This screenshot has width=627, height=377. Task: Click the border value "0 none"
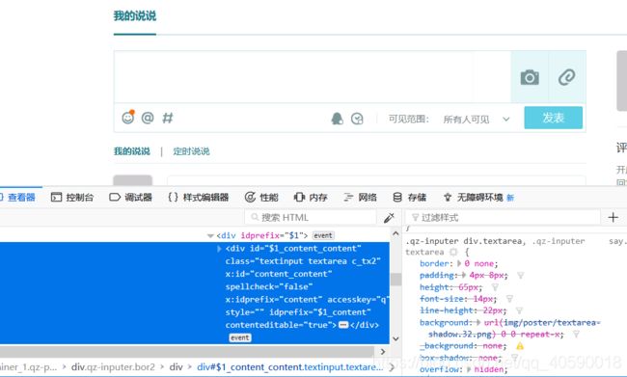[x=479, y=264]
